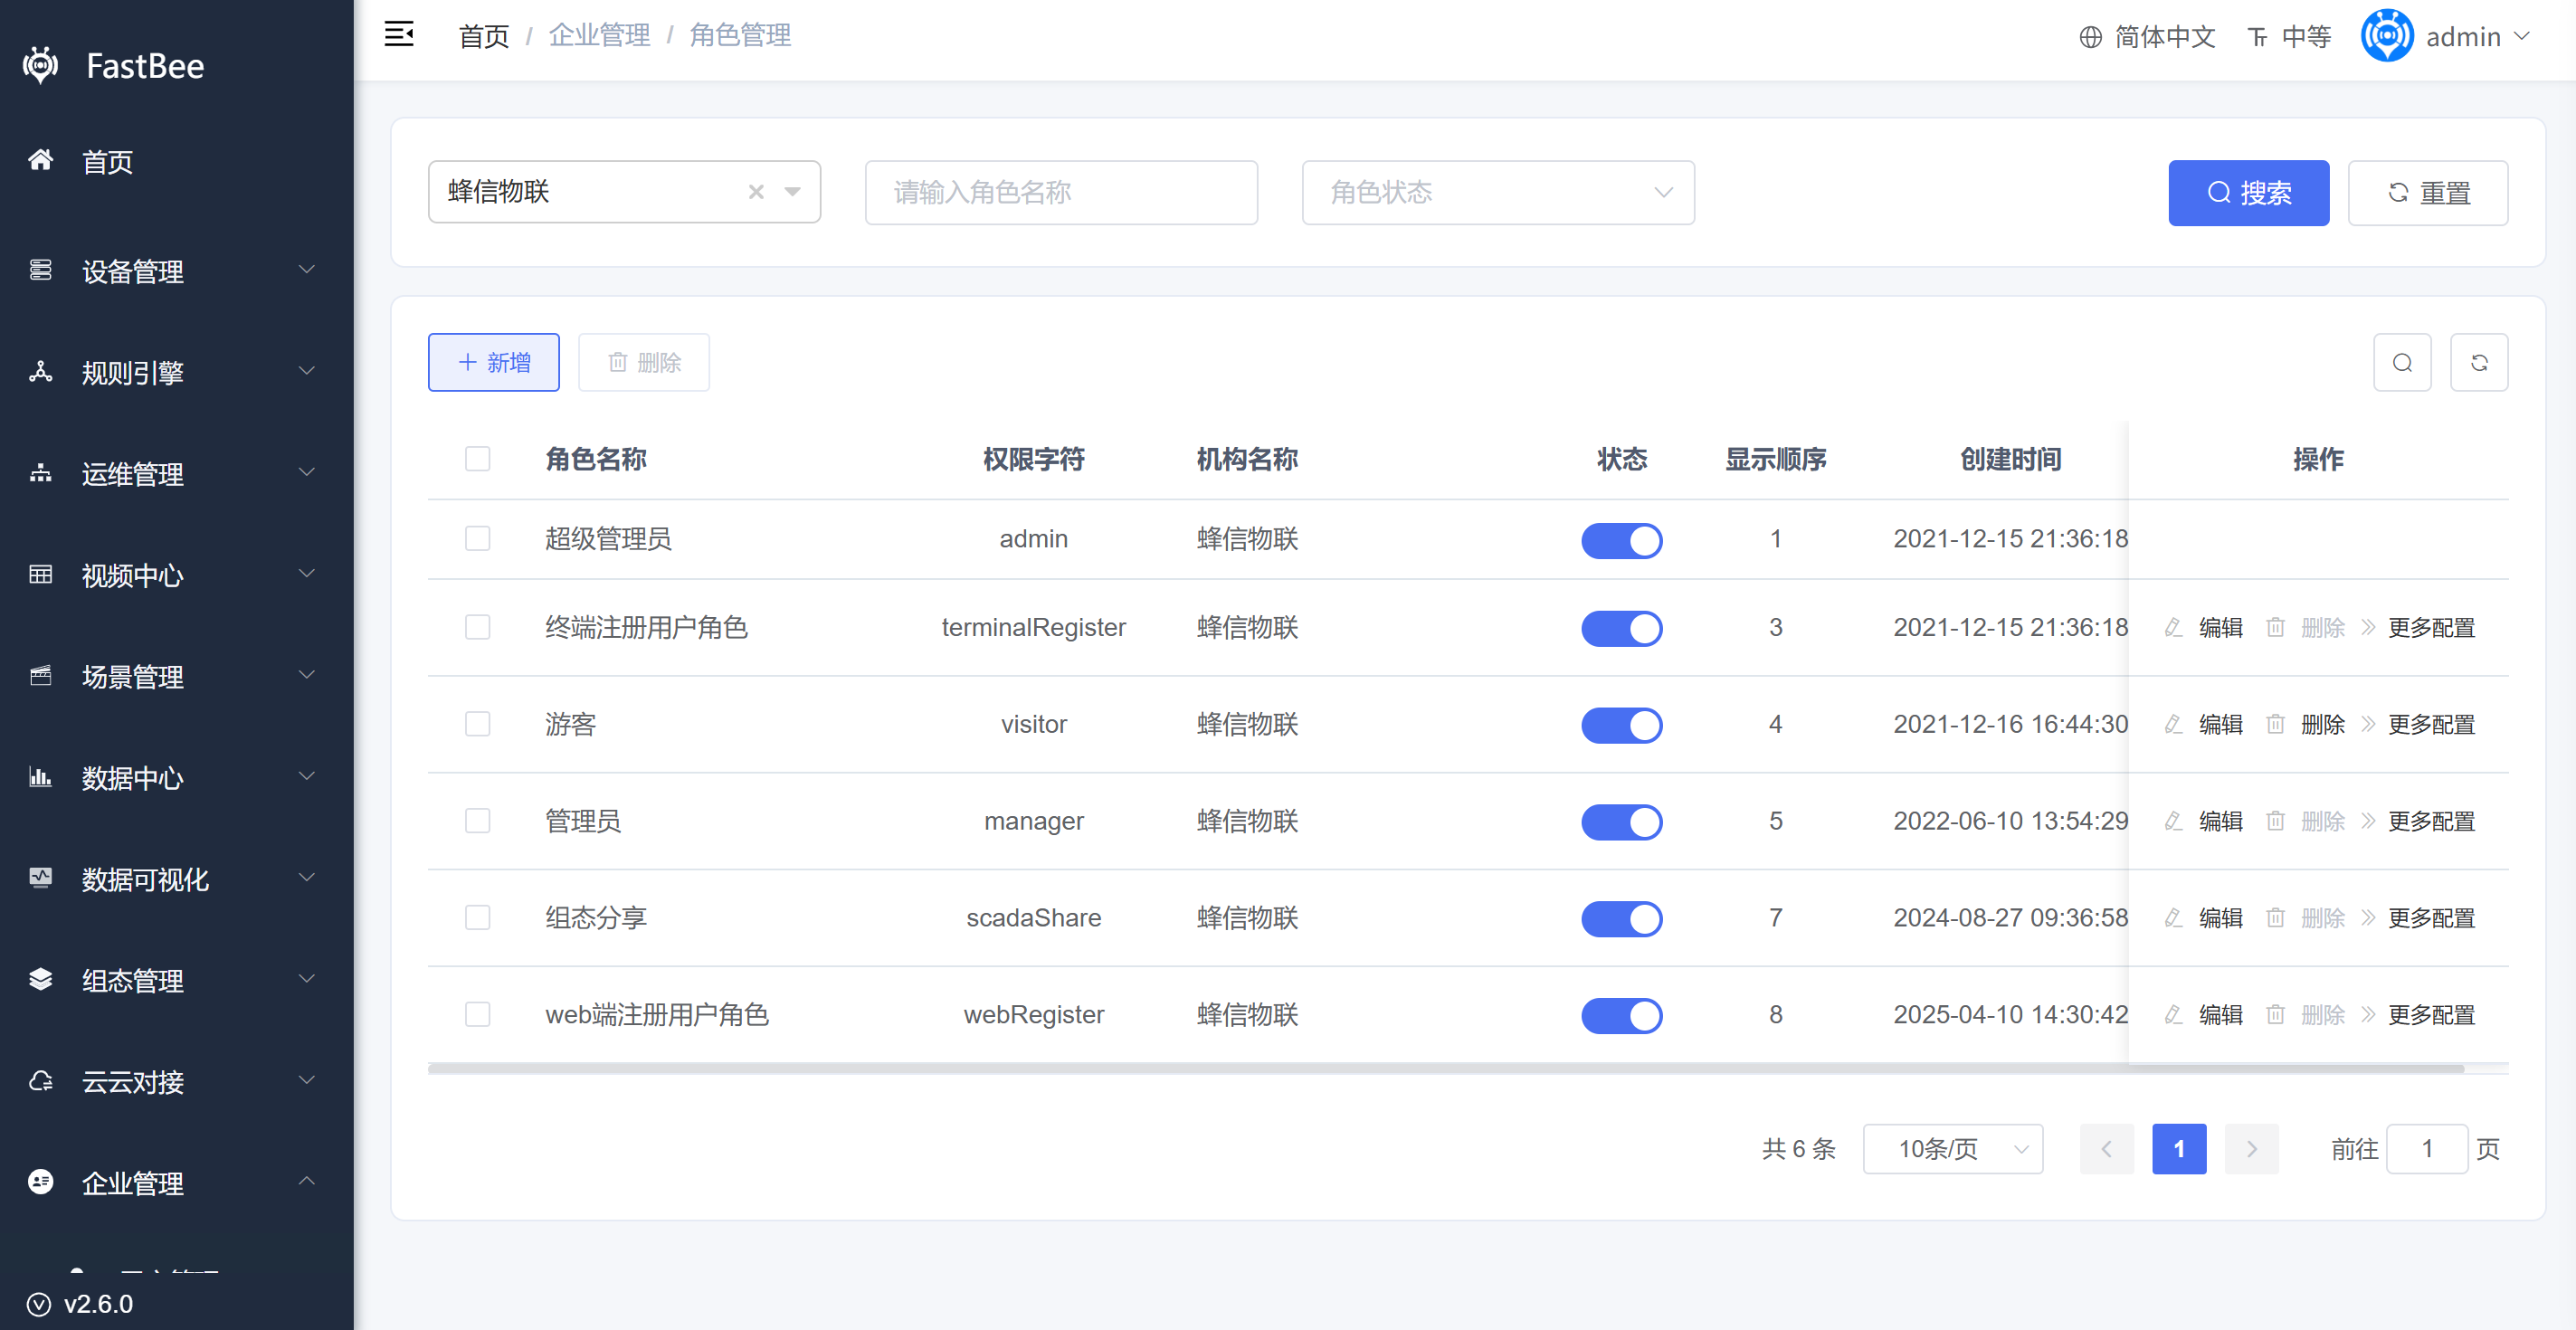
Task: Check the 游客 row checkbox
Action: coord(478,724)
